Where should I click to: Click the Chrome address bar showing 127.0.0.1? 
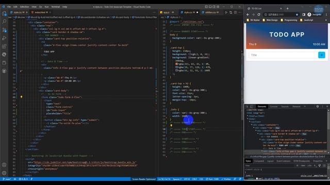coord(282,14)
